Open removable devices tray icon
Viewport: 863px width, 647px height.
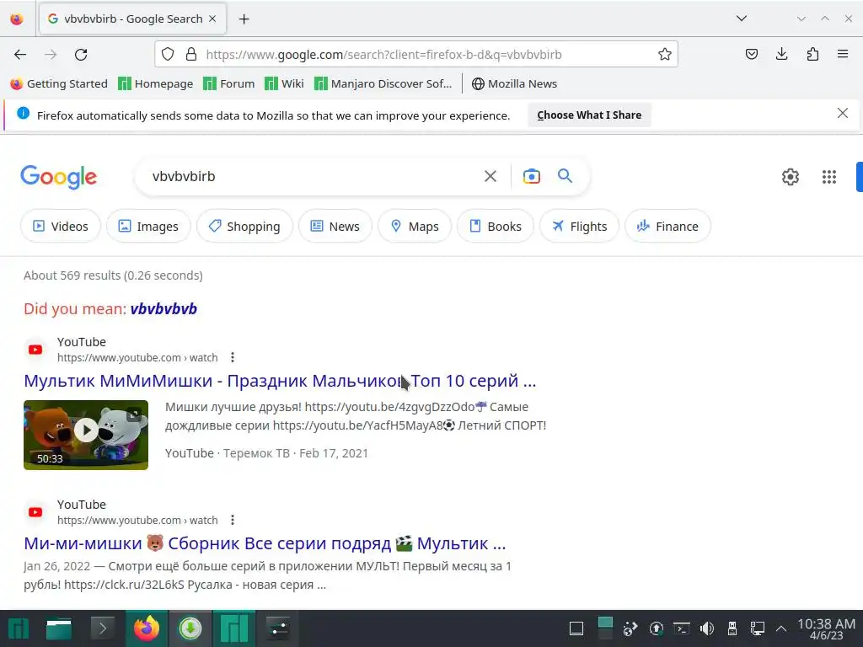[732, 628]
